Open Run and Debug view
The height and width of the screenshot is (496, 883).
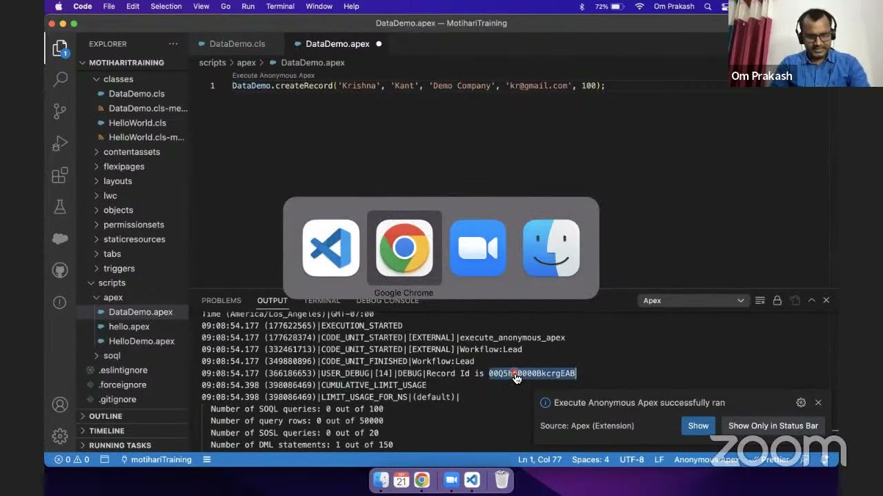tap(60, 143)
